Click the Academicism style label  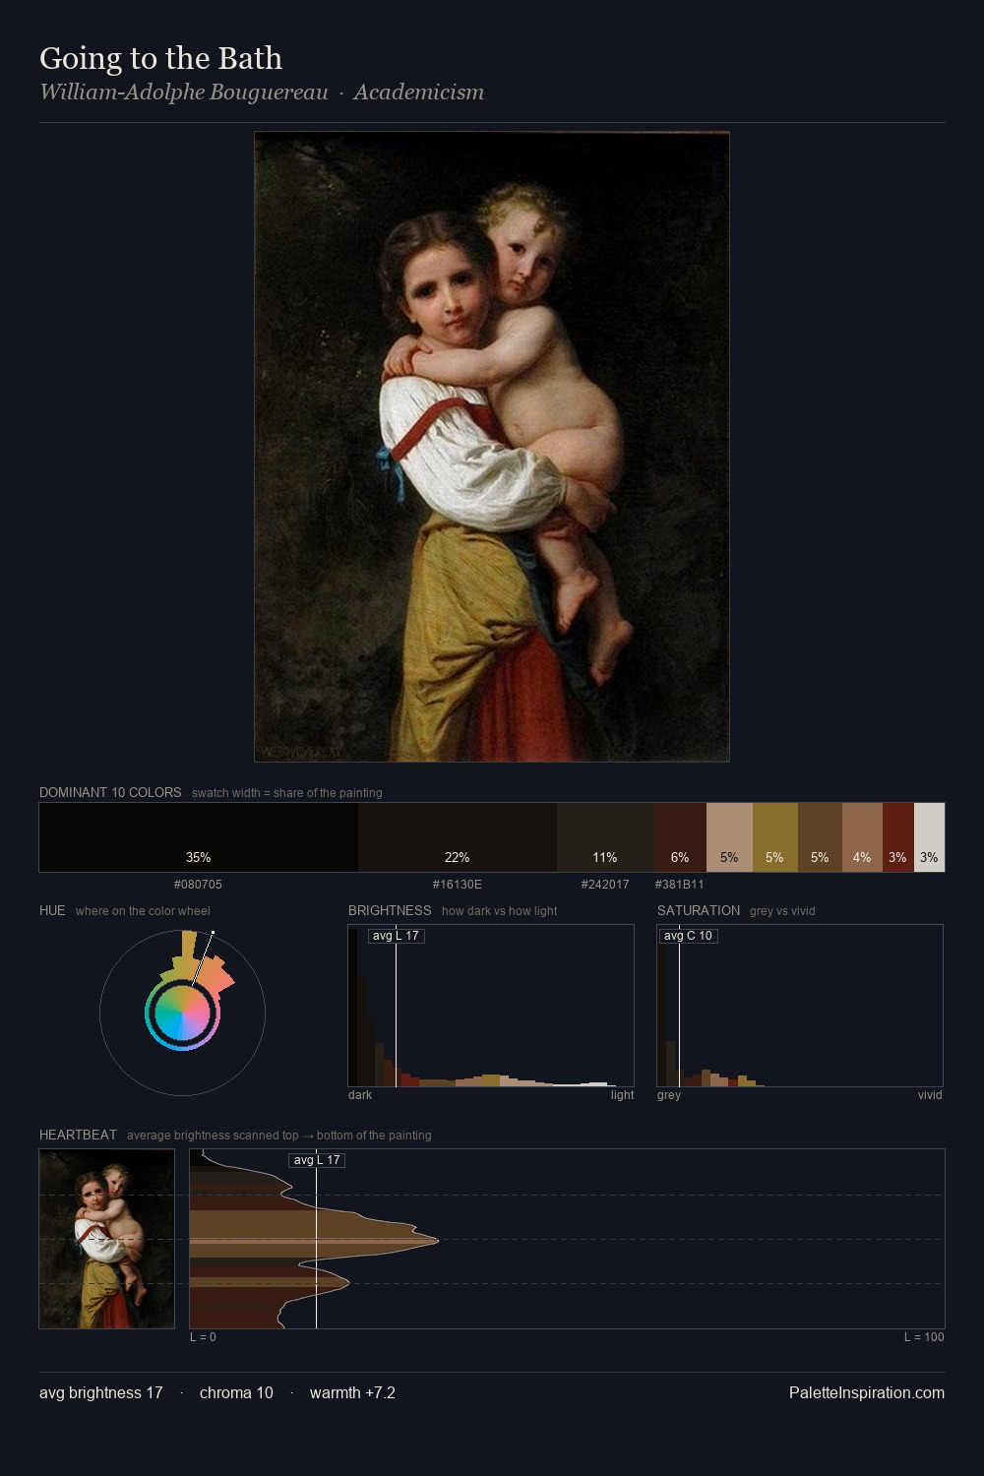coord(418,92)
